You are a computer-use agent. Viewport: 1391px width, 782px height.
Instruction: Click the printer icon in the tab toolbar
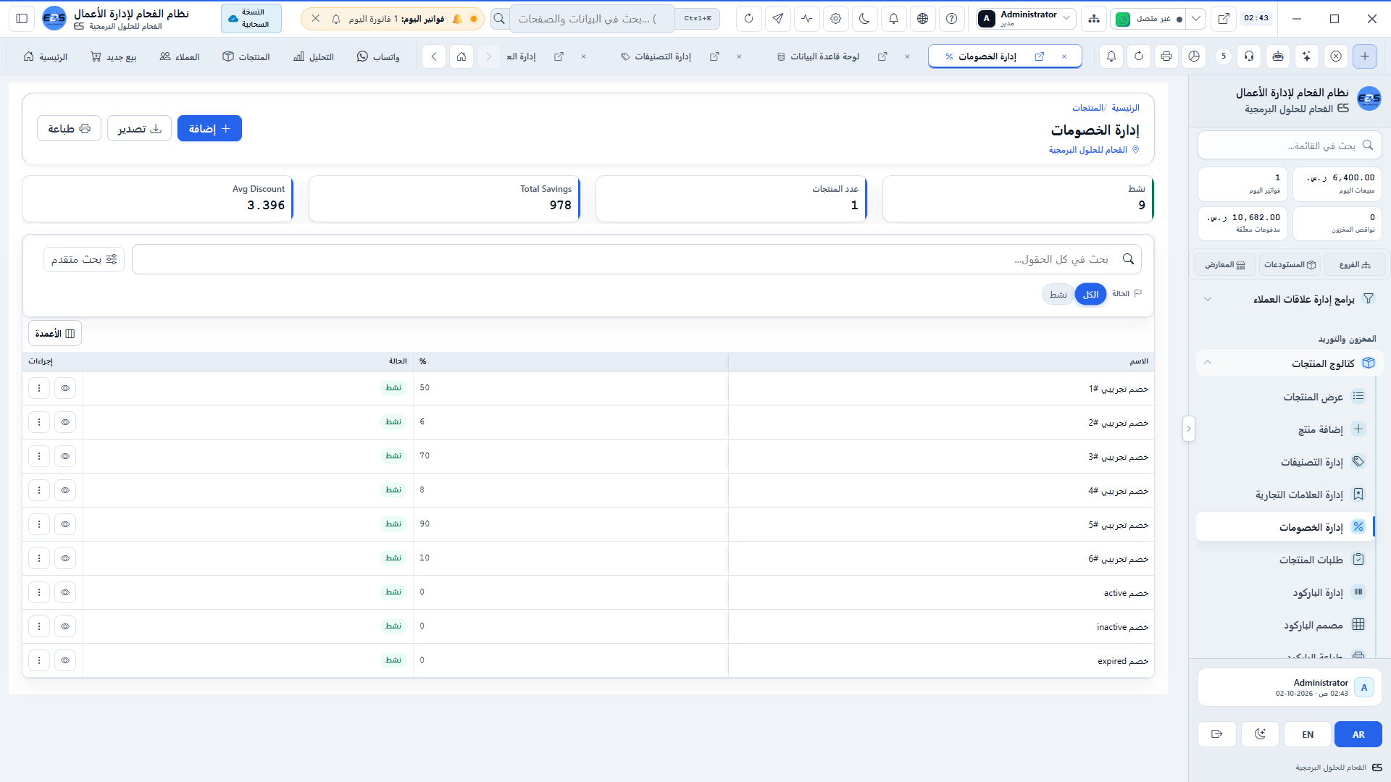tap(1166, 56)
